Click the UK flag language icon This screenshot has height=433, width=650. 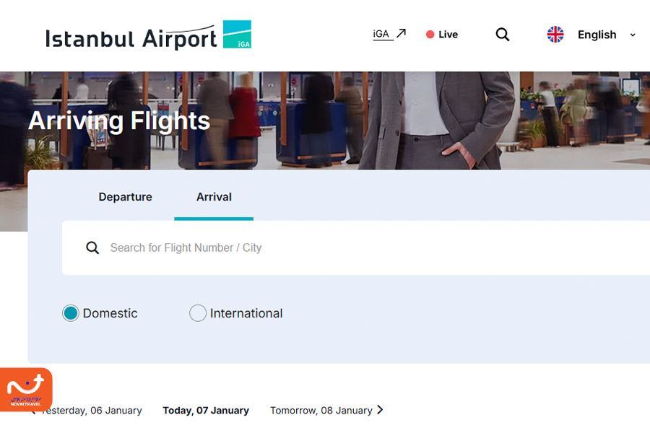[x=555, y=35]
